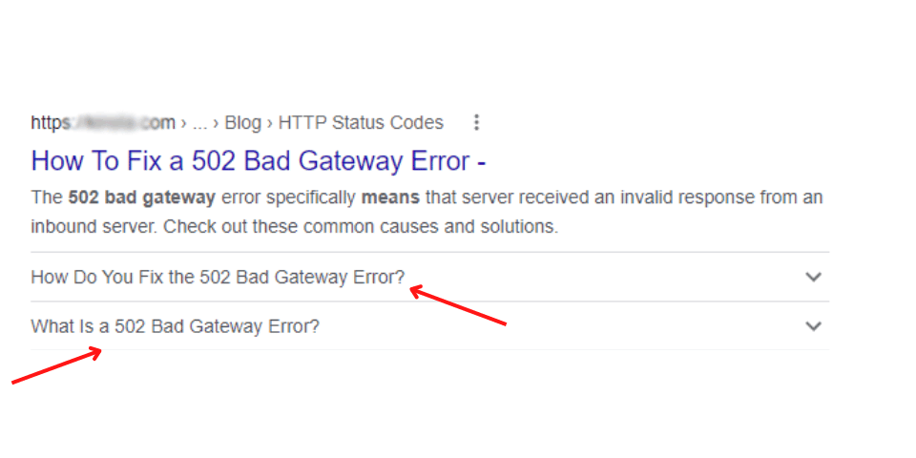This screenshot has height=458, width=916.
Task: Open the three-dot menu beside HTTP Status Codes
Action: [x=477, y=123]
